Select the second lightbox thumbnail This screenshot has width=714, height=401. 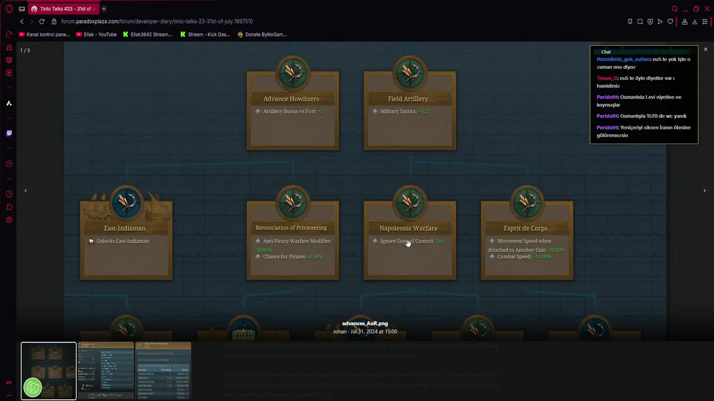pyautogui.click(x=106, y=370)
